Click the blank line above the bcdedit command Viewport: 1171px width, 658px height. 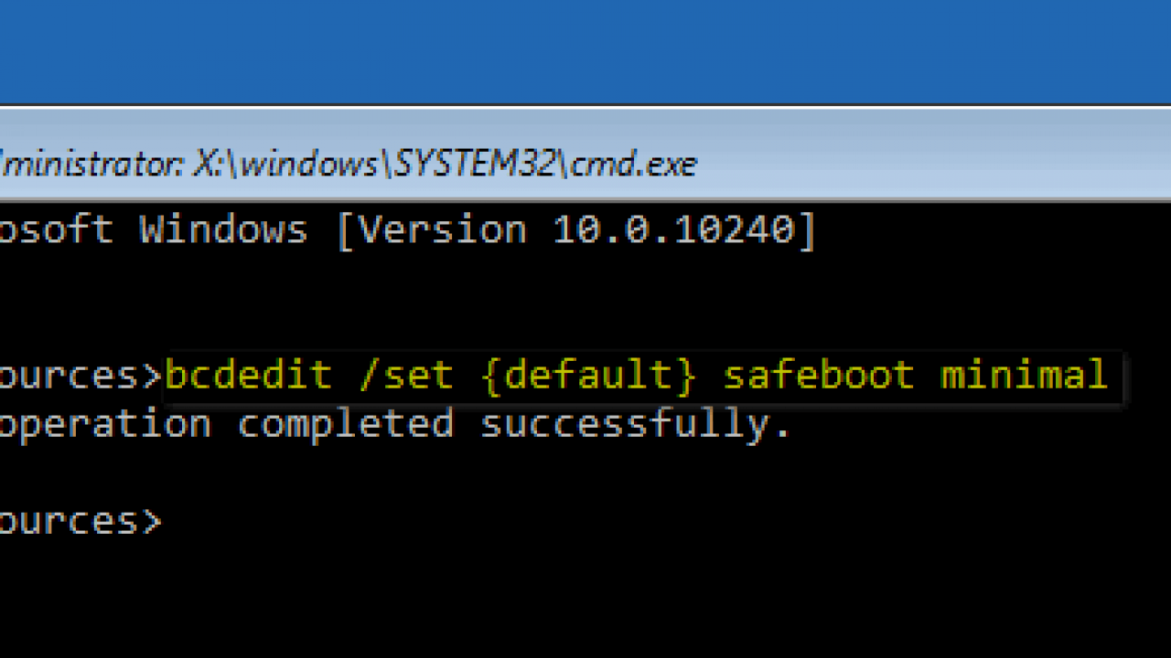585,302
